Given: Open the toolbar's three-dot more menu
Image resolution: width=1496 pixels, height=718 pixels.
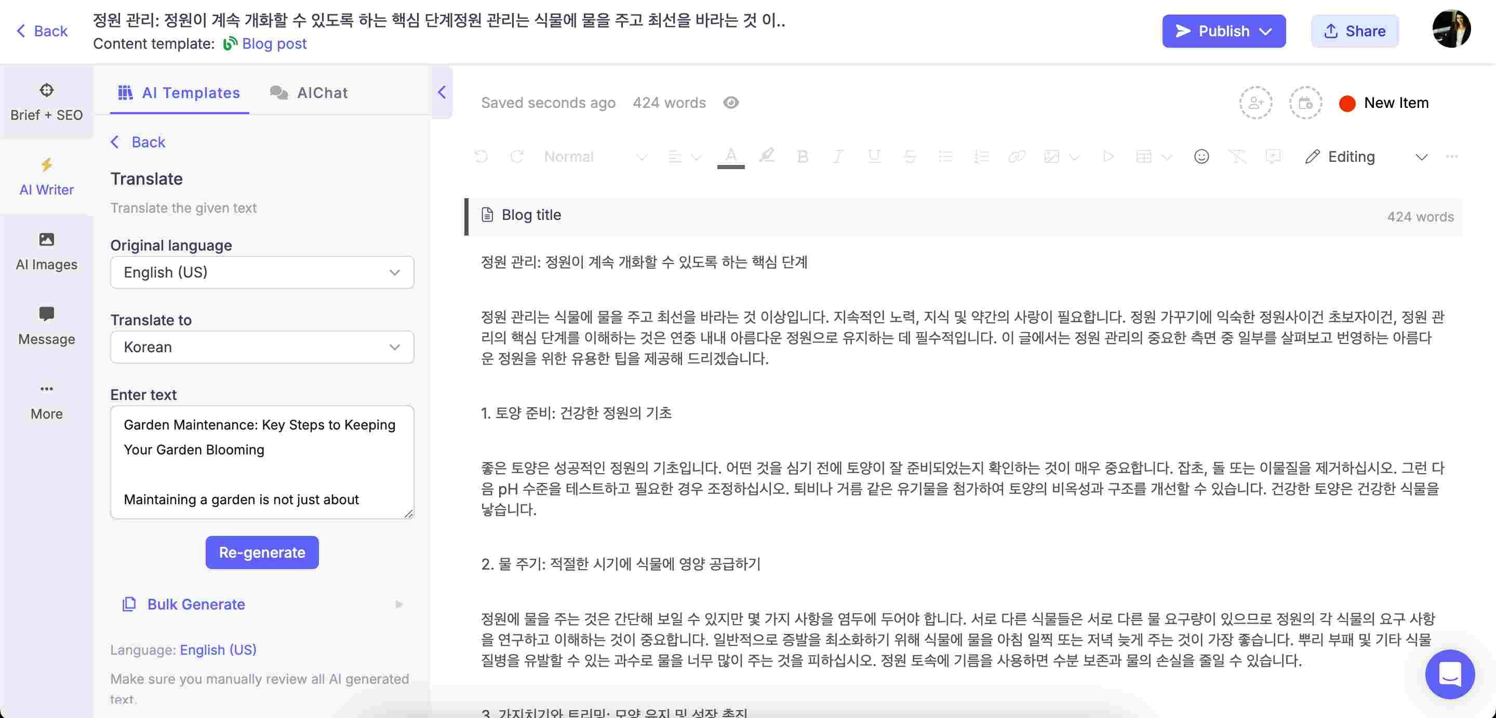Looking at the screenshot, I should [1451, 157].
